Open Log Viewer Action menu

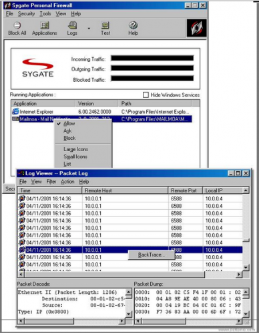[x=67, y=182]
